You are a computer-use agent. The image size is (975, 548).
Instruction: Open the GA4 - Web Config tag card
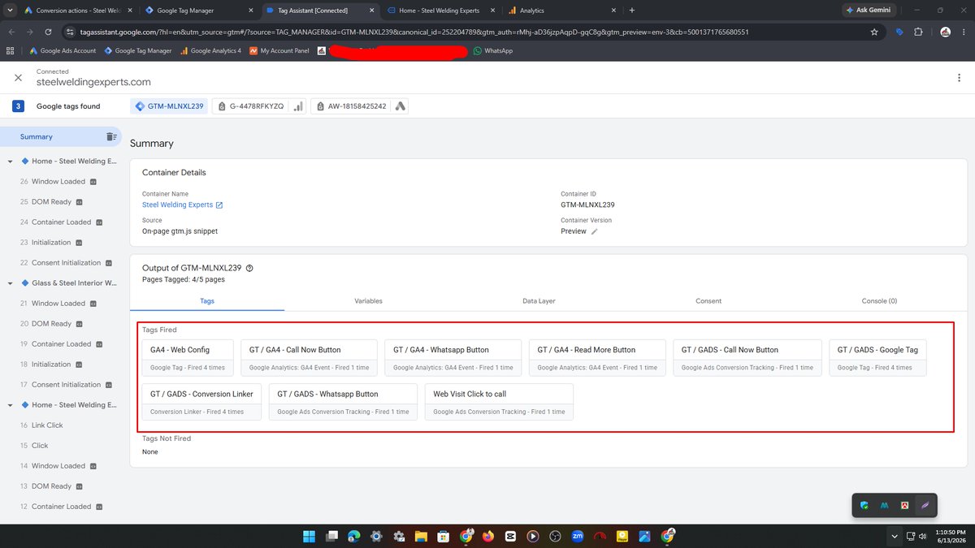[188, 358]
